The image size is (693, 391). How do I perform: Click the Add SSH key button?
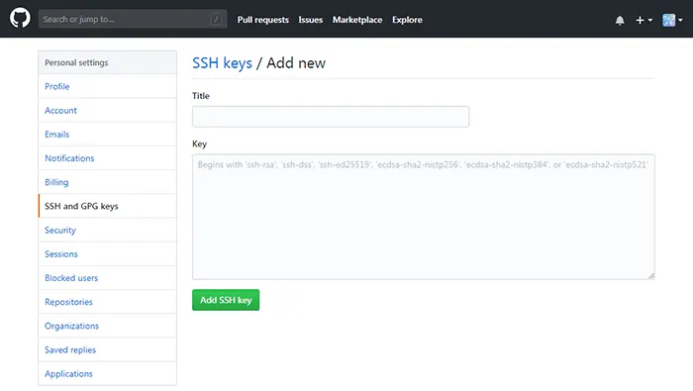coord(226,300)
